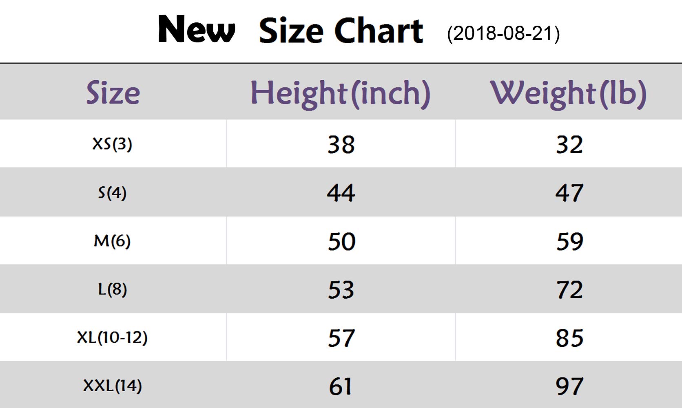Viewport: 682px width, 408px height.
Task: Click the M(6) size cell
Action: click(x=112, y=241)
